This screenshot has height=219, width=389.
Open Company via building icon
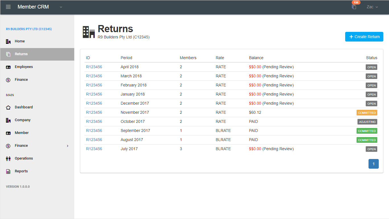tap(8, 120)
